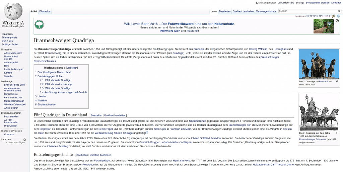Enlarge the 2008 Quadriga photo via the enlarge icon
The height and width of the screenshot is (172, 343).
(337, 81)
